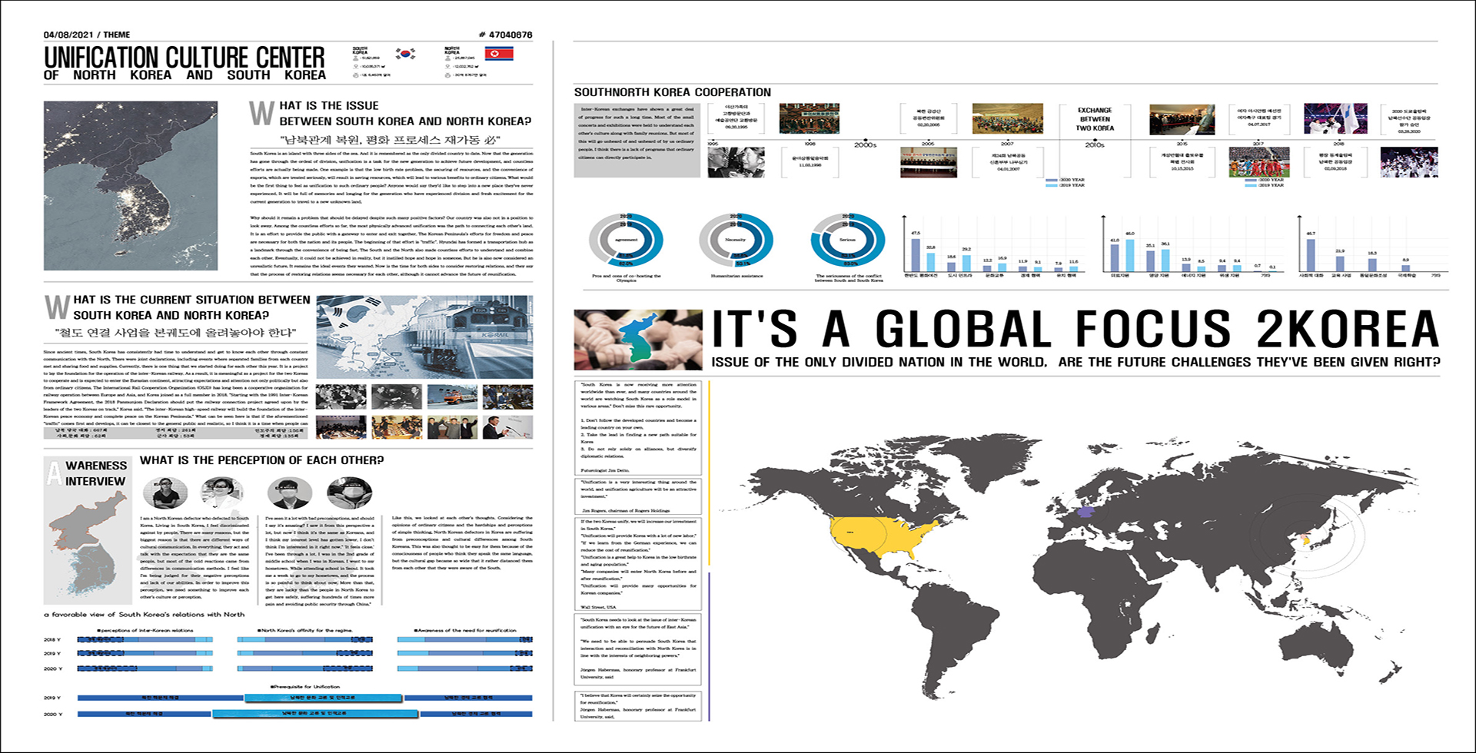
Task: Click the 47.5 bar in first bar chart
Action: pyautogui.click(x=916, y=255)
